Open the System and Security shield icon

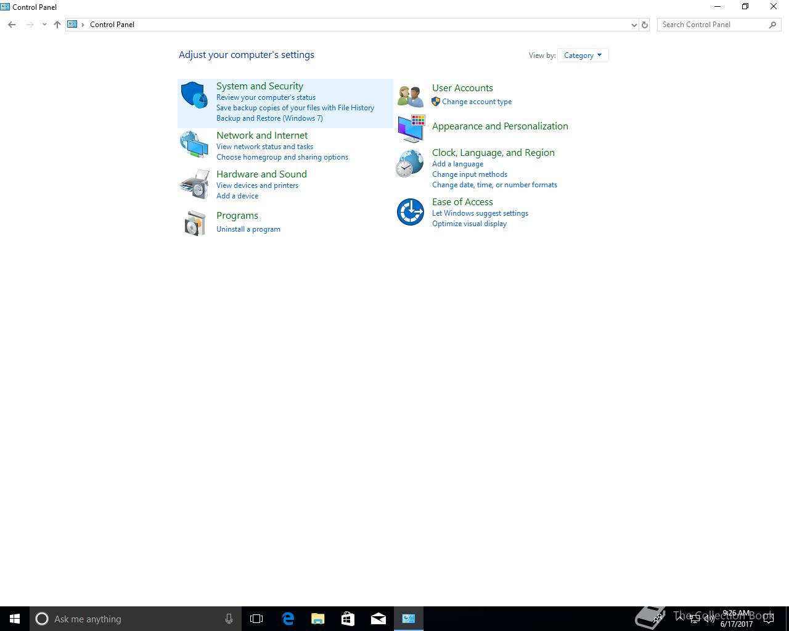[194, 95]
